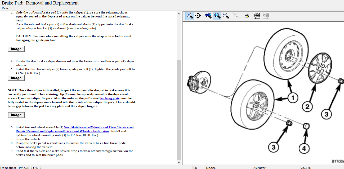Click the fit-width magnifier icon
Viewport: 344px width, 169px height.
click(226, 16)
